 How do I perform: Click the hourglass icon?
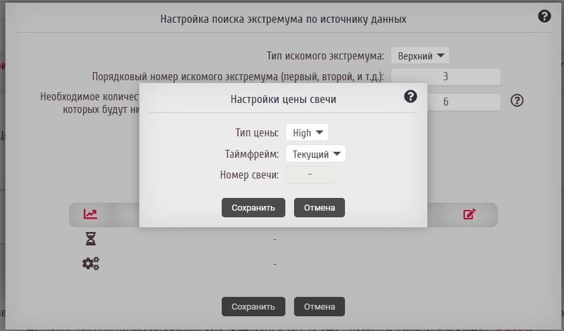click(x=90, y=239)
